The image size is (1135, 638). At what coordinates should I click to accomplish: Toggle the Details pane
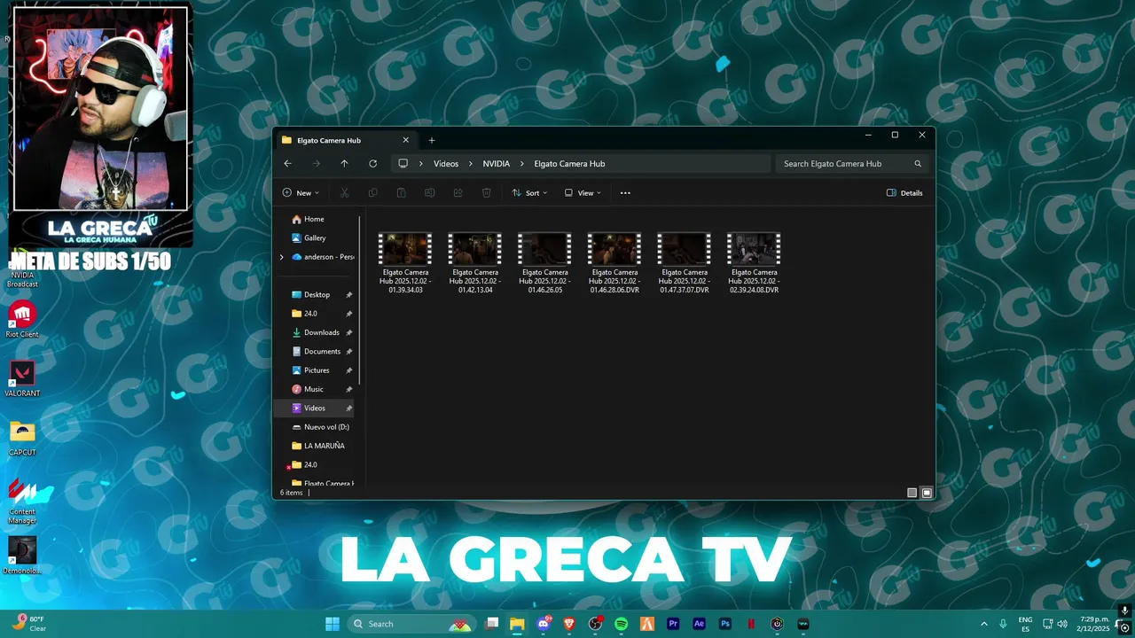coord(904,193)
